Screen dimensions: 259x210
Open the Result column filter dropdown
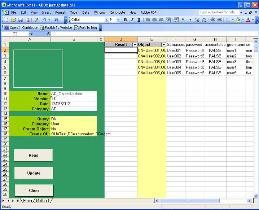click(x=135, y=45)
